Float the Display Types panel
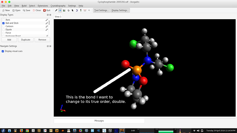 pyautogui.click(x=48, y=15)
